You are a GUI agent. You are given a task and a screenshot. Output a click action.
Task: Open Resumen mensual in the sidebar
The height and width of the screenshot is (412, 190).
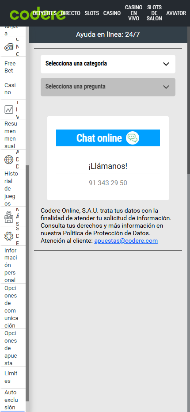point(13,135)
